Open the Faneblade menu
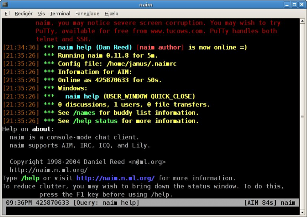 pos(87,14)
